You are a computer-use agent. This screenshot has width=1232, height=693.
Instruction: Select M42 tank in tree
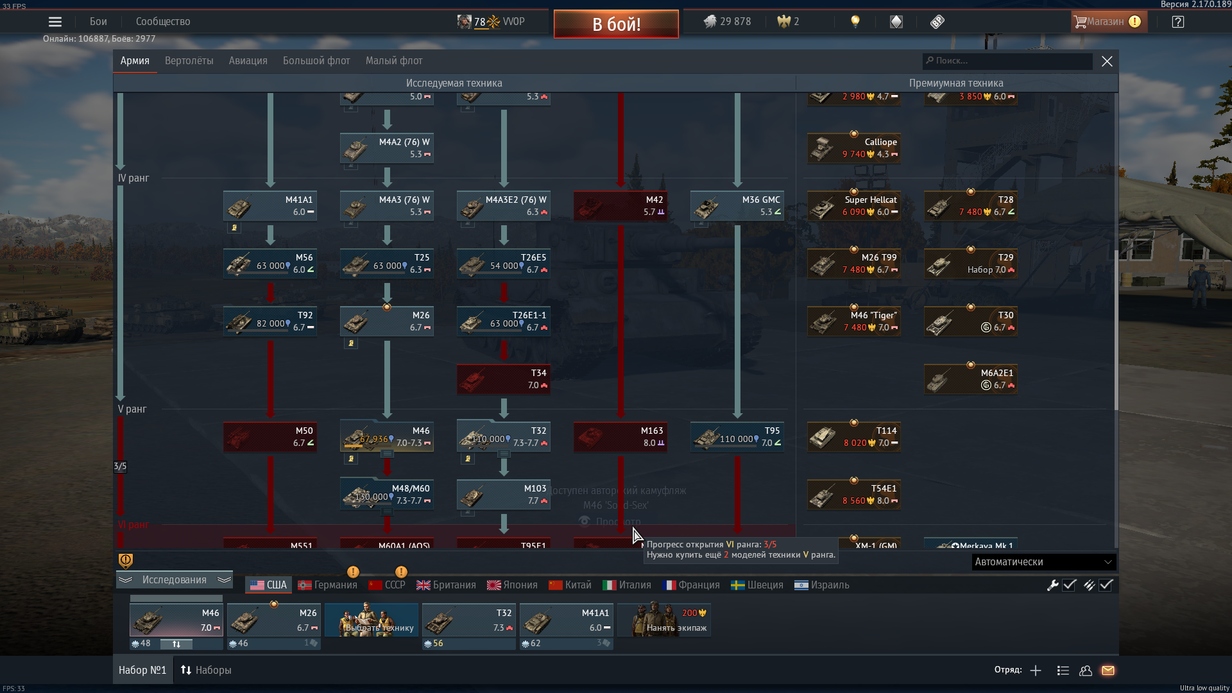pyautogui.click(x=620, y=206)
